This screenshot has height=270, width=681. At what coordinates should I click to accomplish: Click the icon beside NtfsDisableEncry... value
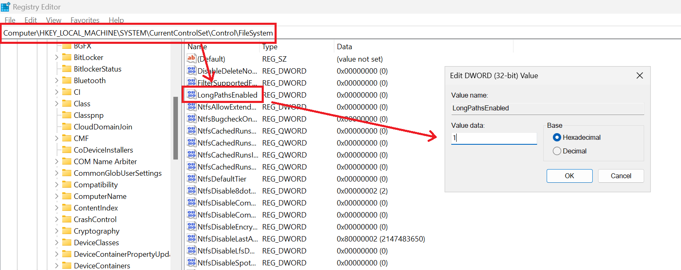(191, 227)
